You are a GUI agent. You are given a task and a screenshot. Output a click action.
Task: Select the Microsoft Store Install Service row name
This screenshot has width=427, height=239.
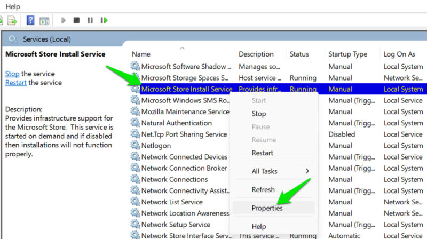(187, 89)
